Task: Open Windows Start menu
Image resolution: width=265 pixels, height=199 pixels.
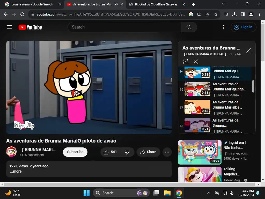Action: (x=86, y=193)
